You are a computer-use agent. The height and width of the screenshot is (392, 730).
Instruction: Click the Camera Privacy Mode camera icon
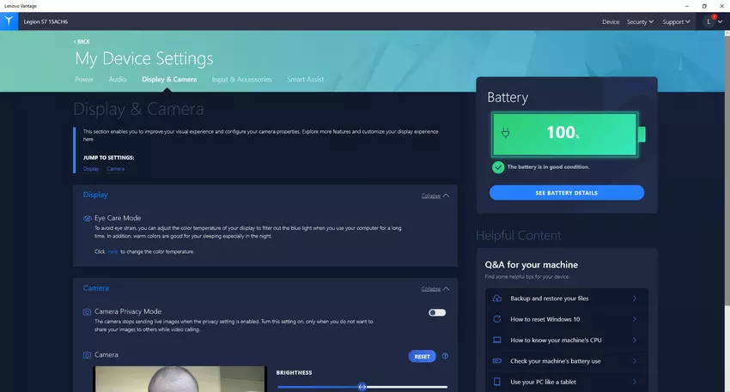click(88, 312)
